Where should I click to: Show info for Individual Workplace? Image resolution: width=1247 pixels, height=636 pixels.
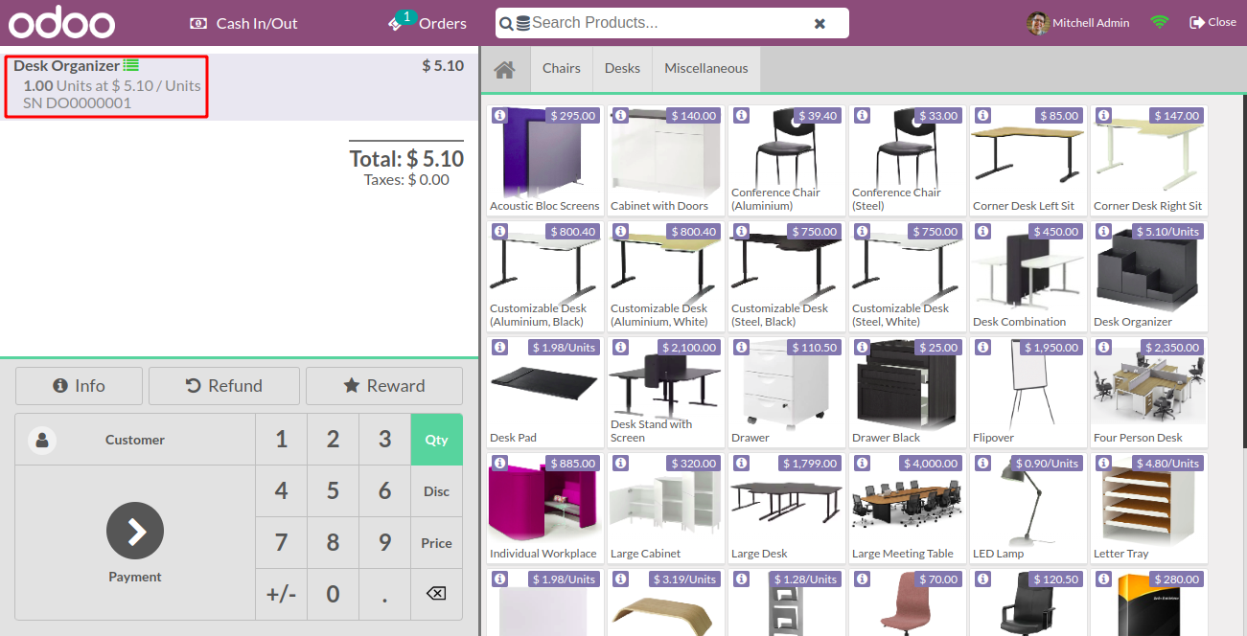tap(499, 463)
